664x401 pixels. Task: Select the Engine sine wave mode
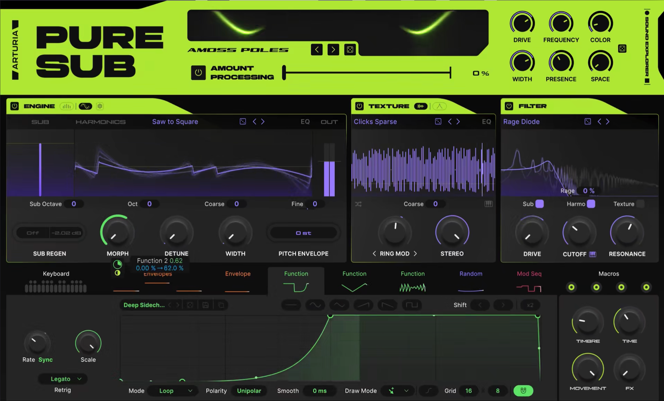click(x=85, y=106)
